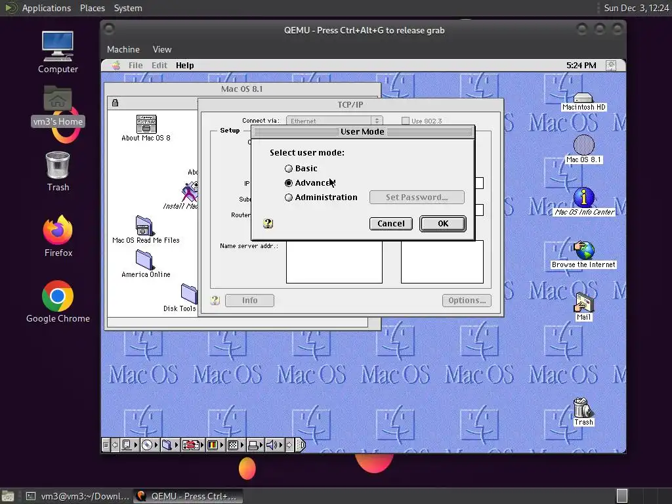Screen dimensions: 672x504
Task: Click the Info button in TCP/IP window
Action: point(249,301)
